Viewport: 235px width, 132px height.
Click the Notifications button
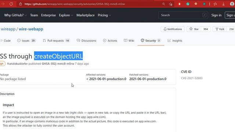173,29
